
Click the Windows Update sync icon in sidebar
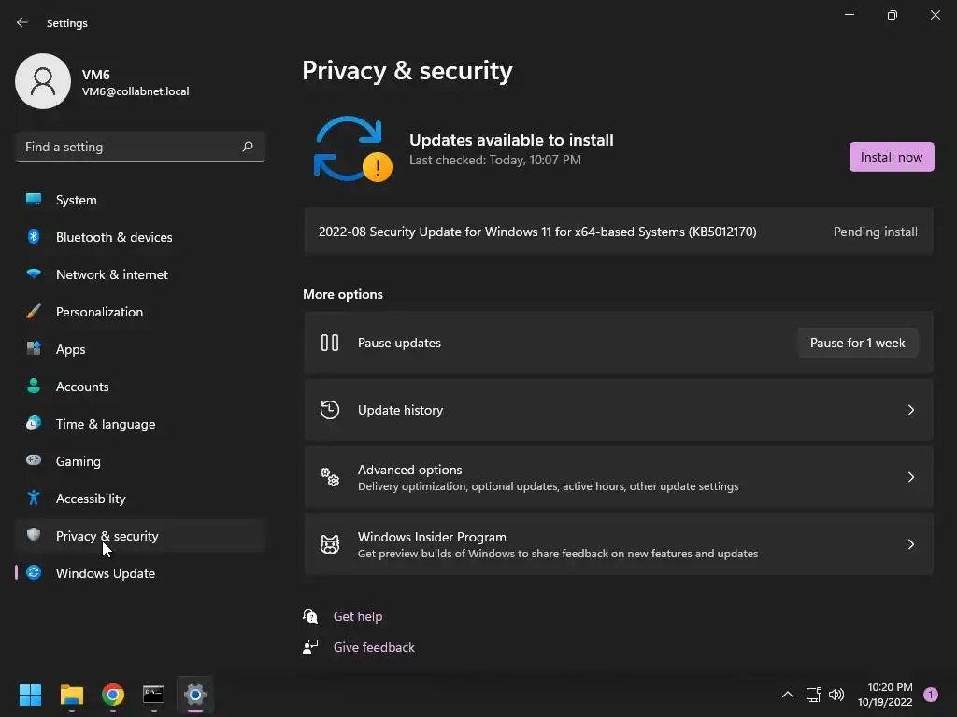pyautogui.click(x=34, y=573)
